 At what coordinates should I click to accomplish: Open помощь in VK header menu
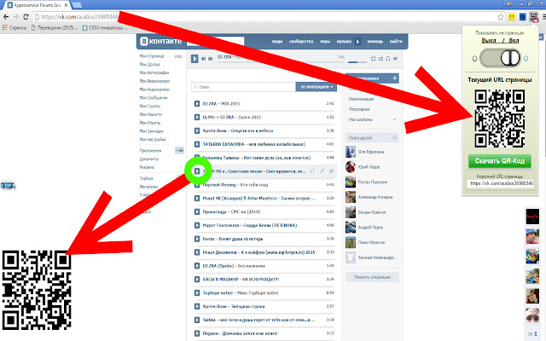(x=375, y=42)
